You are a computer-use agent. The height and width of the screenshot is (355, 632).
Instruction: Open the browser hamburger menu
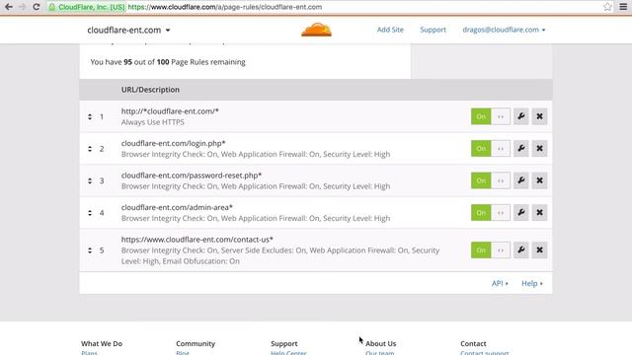pyautogui.click(x=623, y=7)
